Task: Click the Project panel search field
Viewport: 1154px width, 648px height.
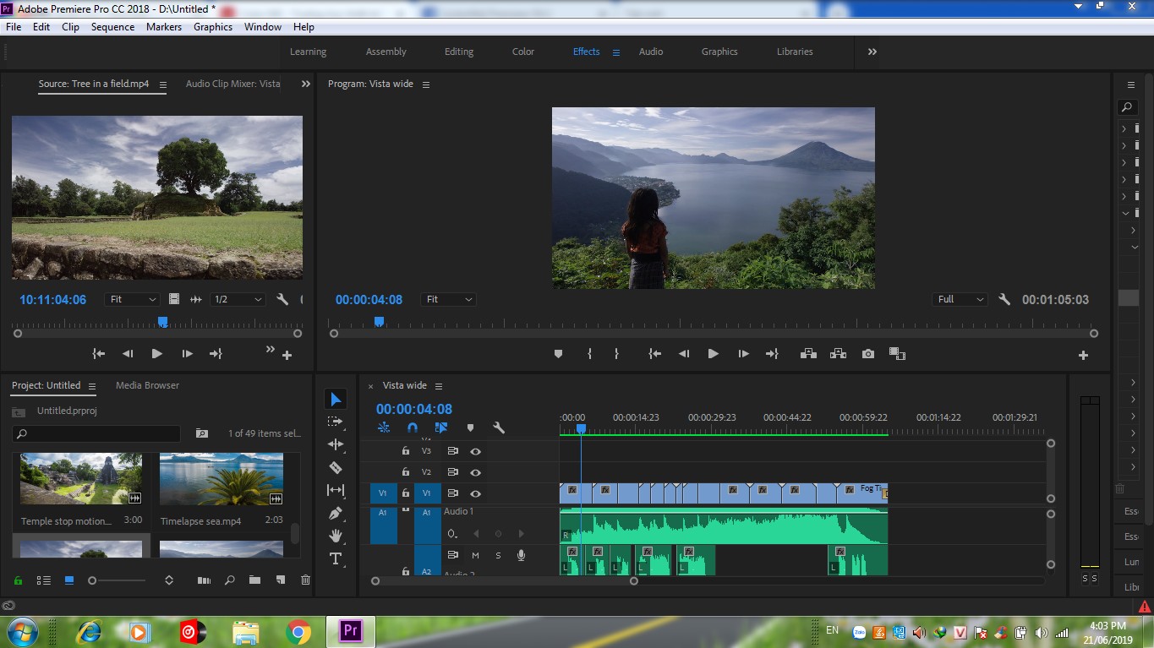Action: click(x=96, y=433)
